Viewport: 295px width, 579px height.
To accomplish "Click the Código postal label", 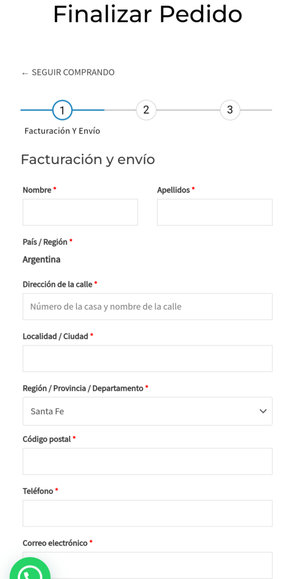I will click(46, 439).
